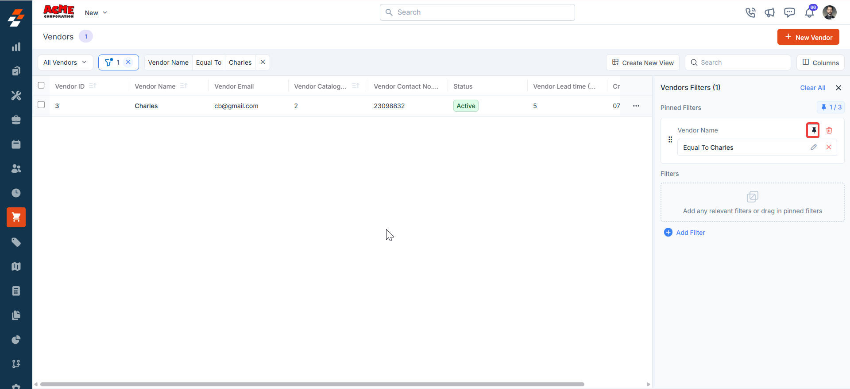Remove the Vendor Name filter chip
850x389 pixels.
coord(263,62)
